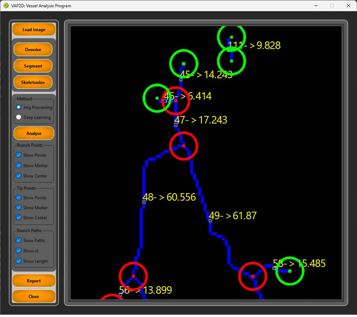Viewport: 357px width, 317px height.
Task: Click the orange Close button
Action: pyautogui.click(x=34, y=296)
